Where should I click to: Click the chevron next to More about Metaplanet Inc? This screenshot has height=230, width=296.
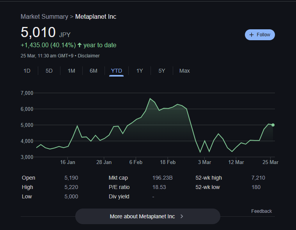182,216
